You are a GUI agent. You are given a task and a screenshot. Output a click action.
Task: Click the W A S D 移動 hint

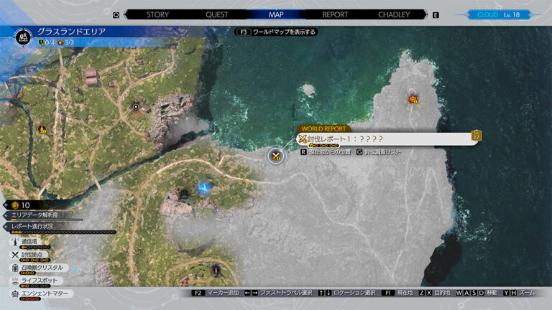click(477, 293)
